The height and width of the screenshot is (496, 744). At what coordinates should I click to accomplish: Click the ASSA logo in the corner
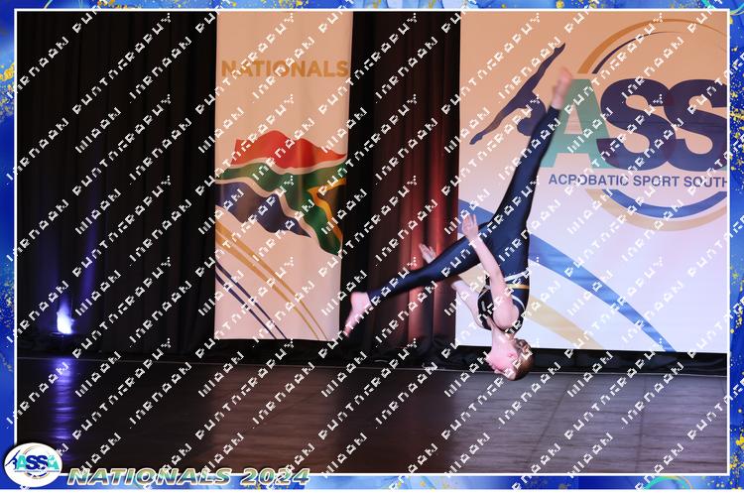point(33,465)
